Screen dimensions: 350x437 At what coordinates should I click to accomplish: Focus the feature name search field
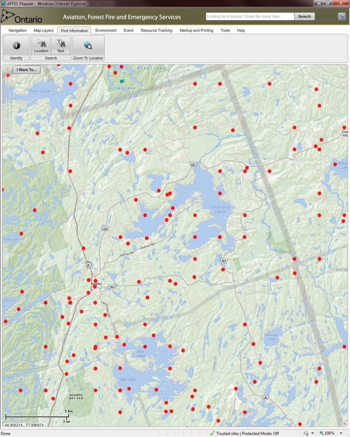coord(250,17)
